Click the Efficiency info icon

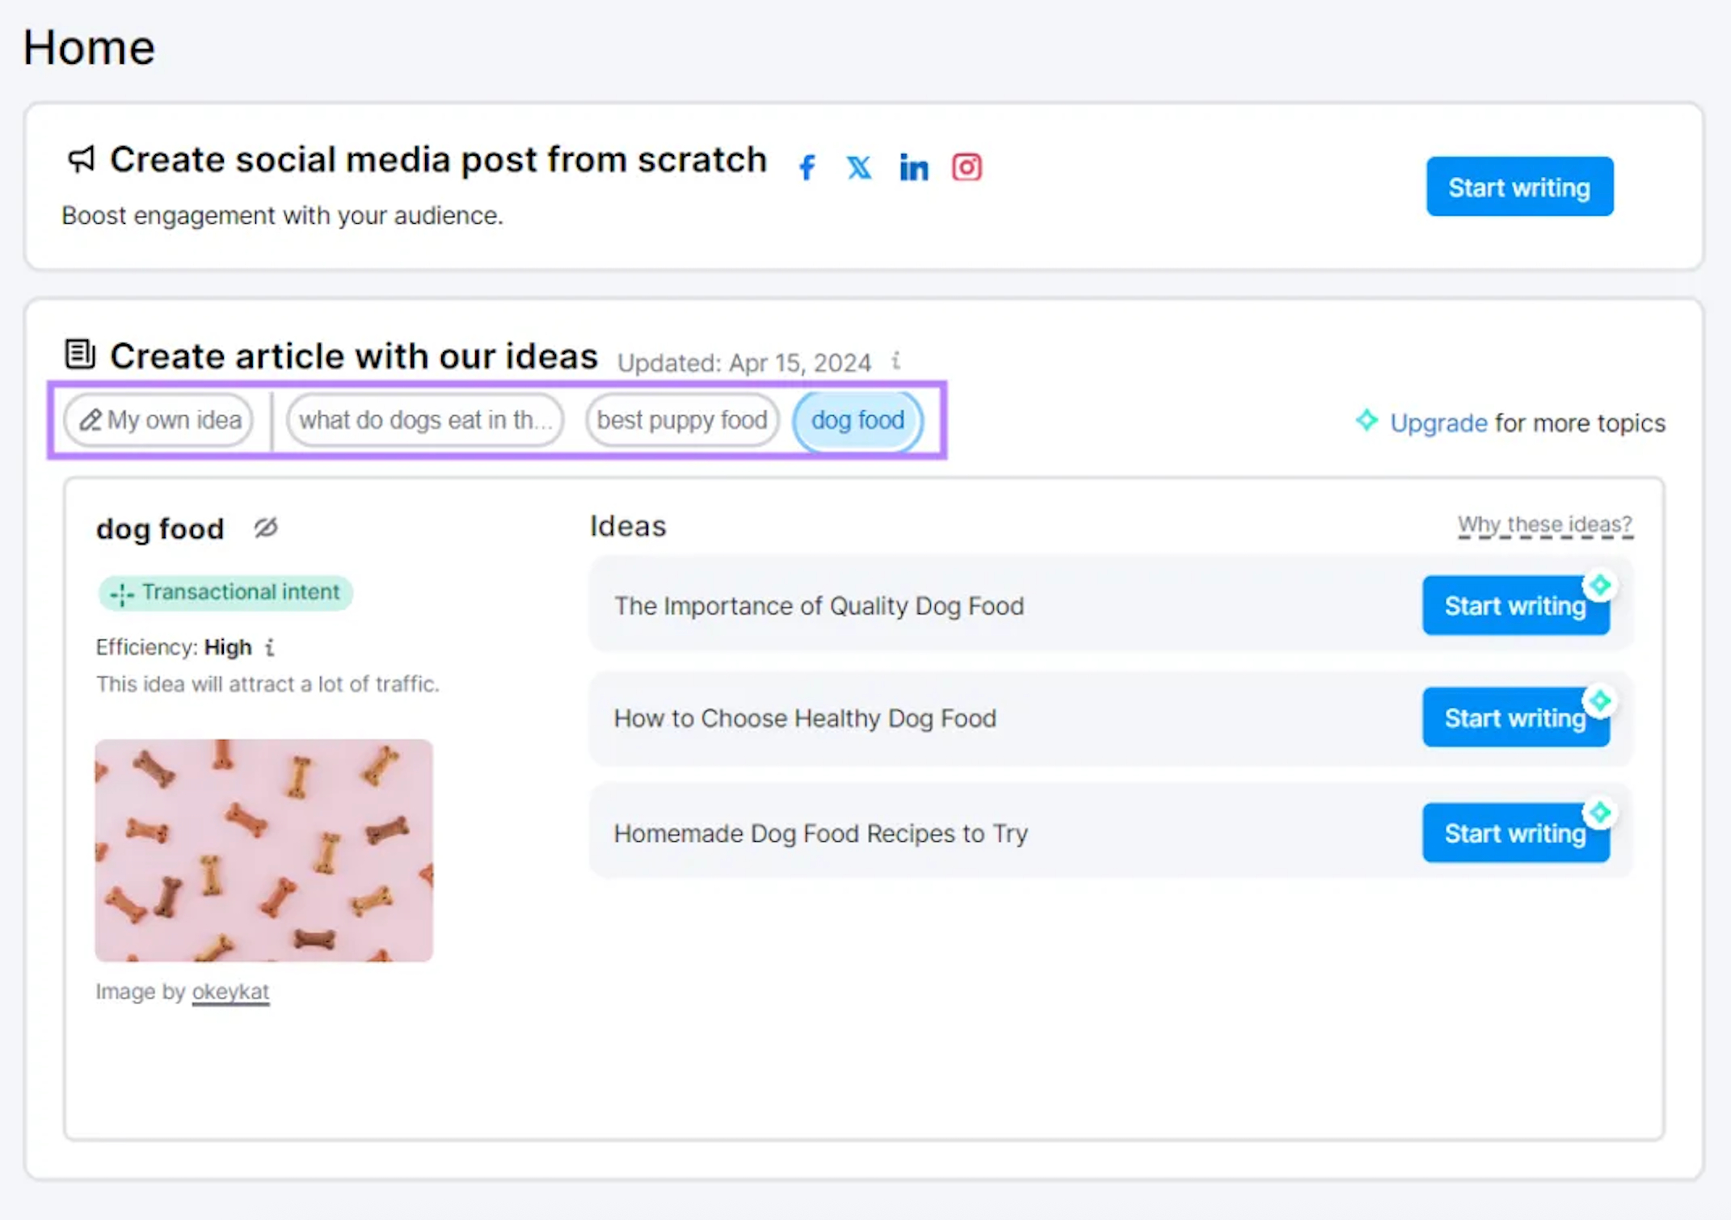[270, 647]
